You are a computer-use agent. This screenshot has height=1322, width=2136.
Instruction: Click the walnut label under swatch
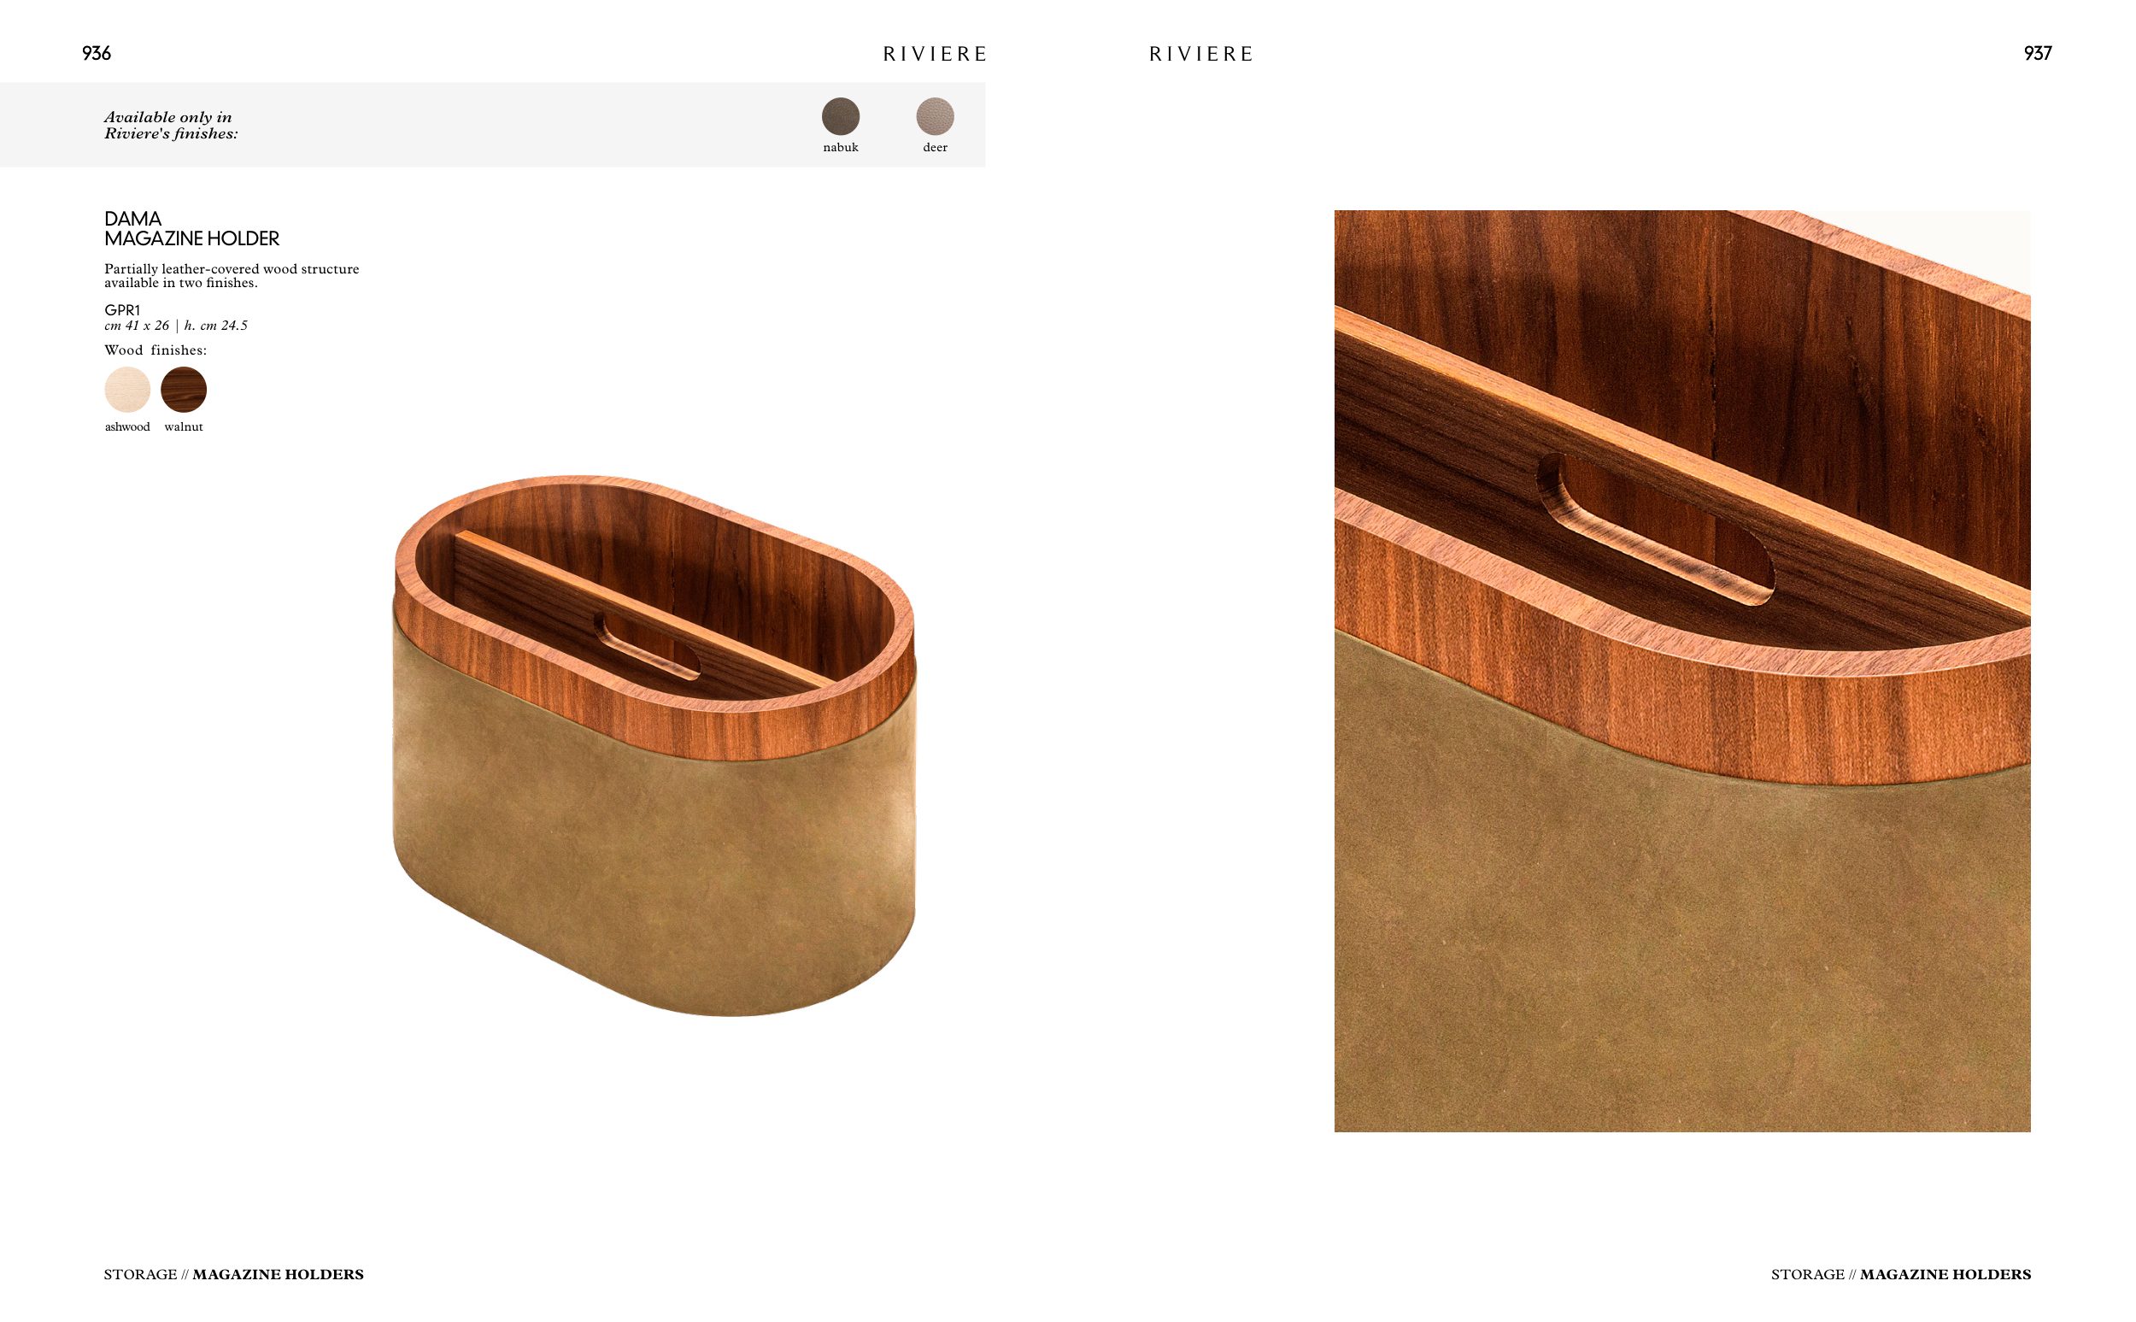(x=184, y=426)
